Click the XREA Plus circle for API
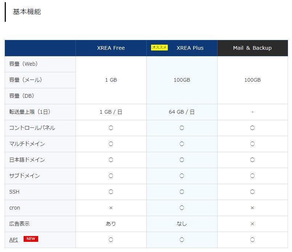This screenshot has width=292, height=252. click(x=182, y=240)
